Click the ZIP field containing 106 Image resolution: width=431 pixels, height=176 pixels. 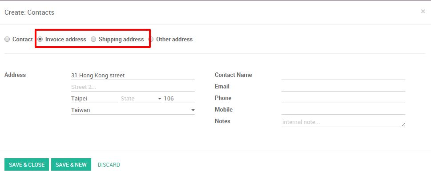[x=179, y=99]
